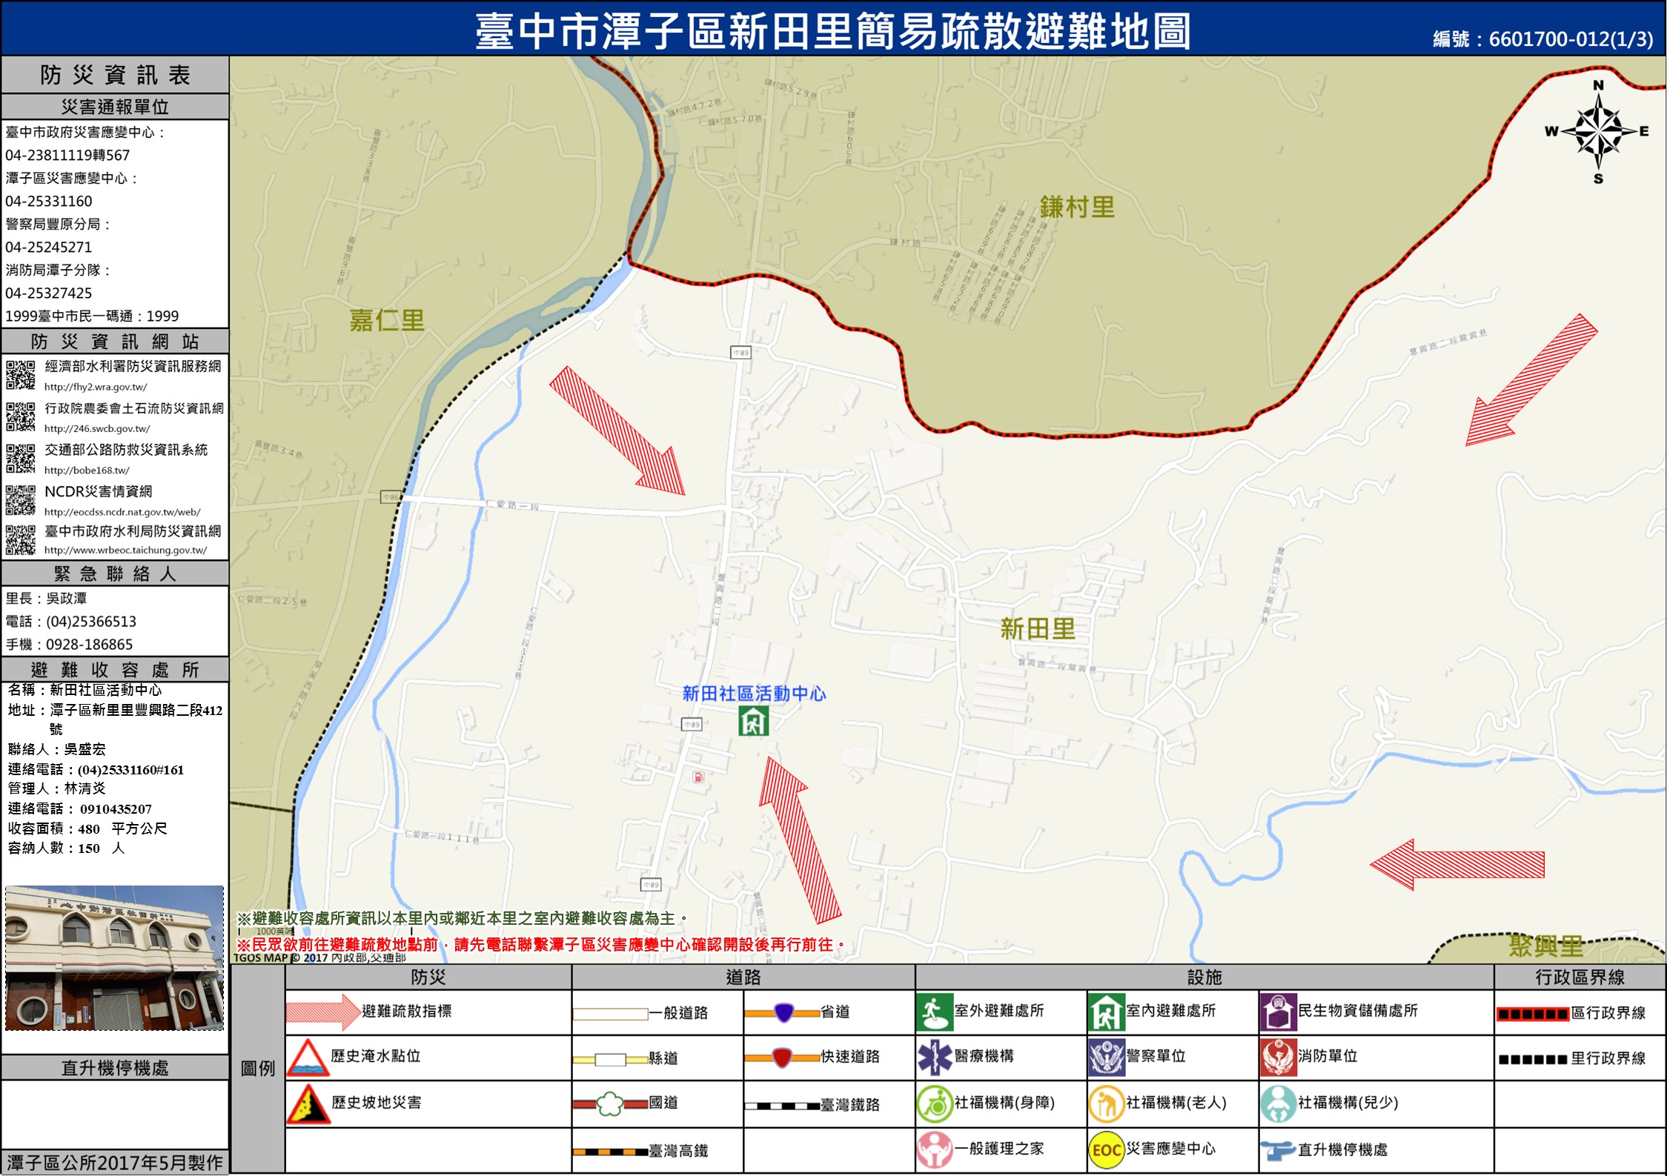Click the EOC disaster response center icon
The width and height of the screenshot is (1667, 1176).
point(1106,1149)
